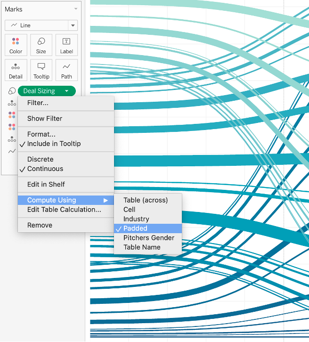Screen dimensions: 309x342
Task: Compute using Table Name
Action: click(x=148, y=247)
